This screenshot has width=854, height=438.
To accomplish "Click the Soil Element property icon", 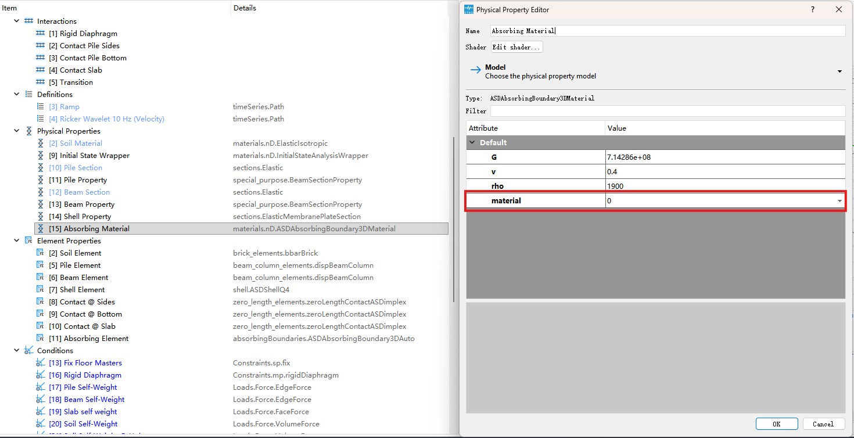I will click(x=40, y=253).
